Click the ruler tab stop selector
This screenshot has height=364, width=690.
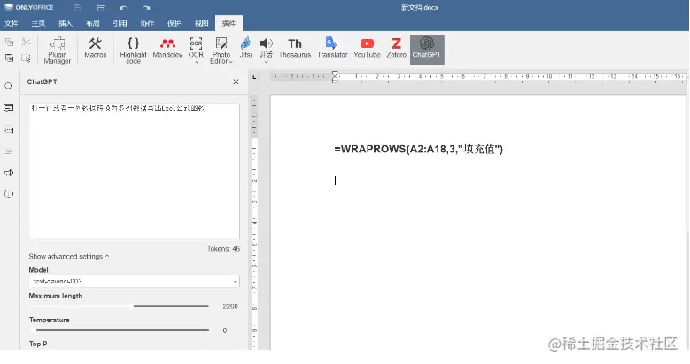pos(254,77)
